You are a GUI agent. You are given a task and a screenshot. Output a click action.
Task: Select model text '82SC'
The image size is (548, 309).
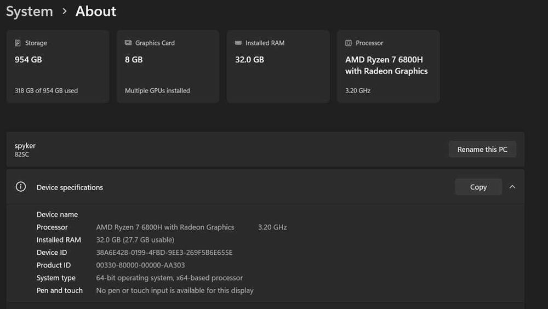(22, 154)
